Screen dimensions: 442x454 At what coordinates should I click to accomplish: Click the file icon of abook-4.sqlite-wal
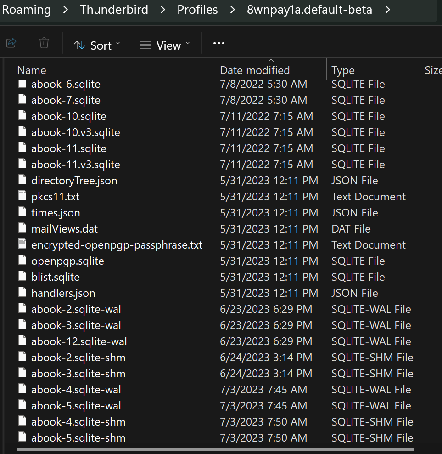[22, 389]
